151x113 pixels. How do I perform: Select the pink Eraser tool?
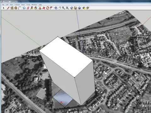(28, 8)
